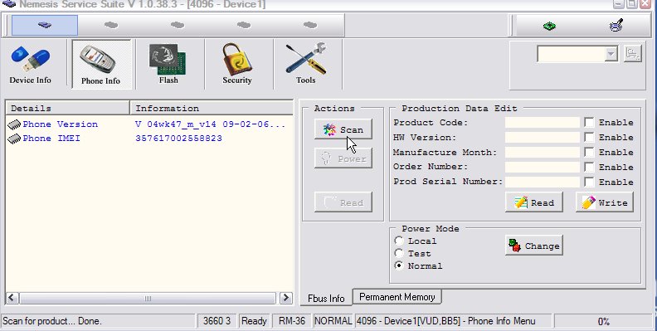Viewport: 657px width, 331px height.
Task: Select the fifth device slot icon
Action: pyautogui.click(x=310, y=25)
